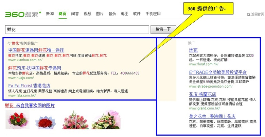
Task: Open the 视频 tab
Action: pyautogui.click(x=87, y=14)
